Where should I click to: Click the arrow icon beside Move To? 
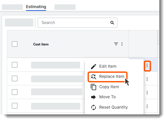pos(93,97)
